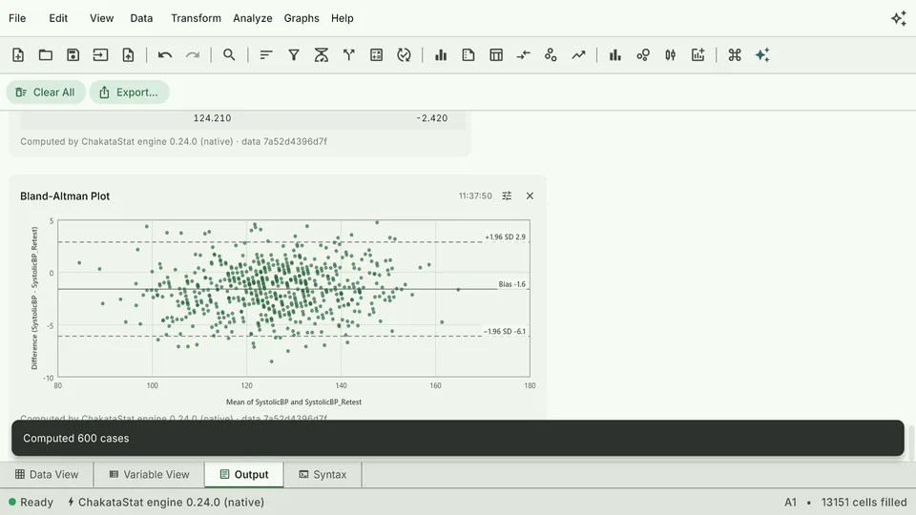
Task: Redo the last undone action
Action: point(192,55)
